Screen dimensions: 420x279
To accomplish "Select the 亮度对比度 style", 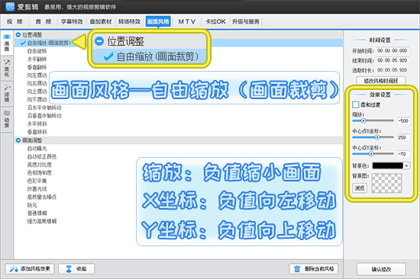I will coord(40,165).
